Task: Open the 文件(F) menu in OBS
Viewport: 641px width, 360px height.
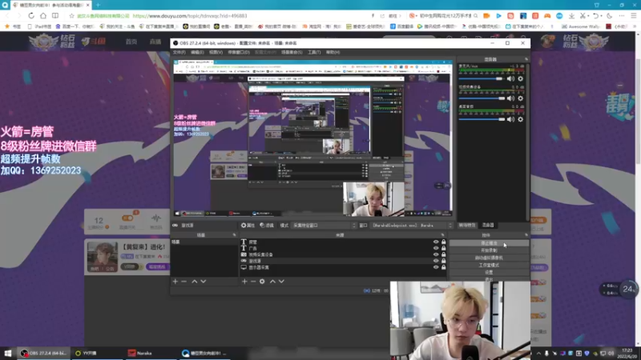Action: tap(179, 52)
